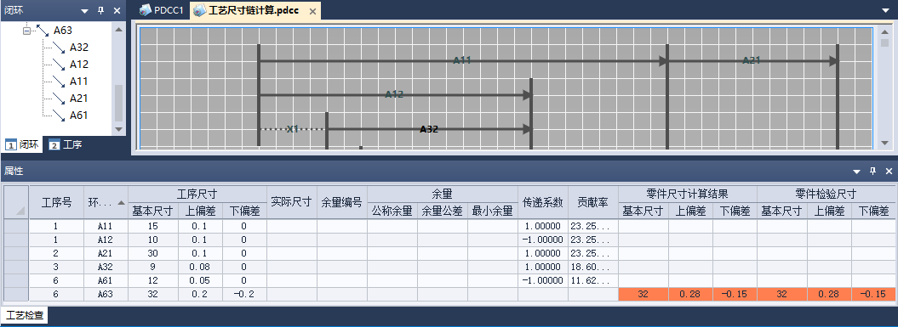Image resolution: width=898 pixels, height=327 pixels.
Task: Click the 公称余量 column header
Action: [x=392, y=211]
